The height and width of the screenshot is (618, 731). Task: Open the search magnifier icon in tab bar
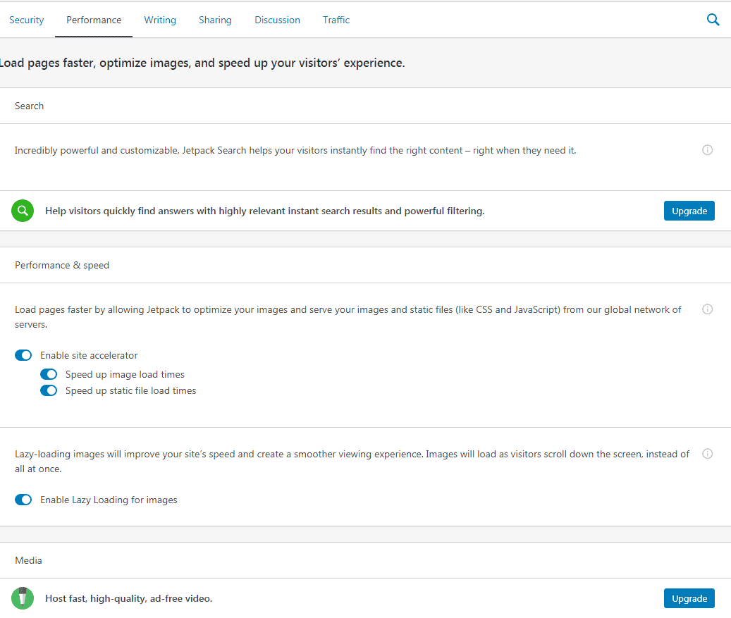point(713,20)
